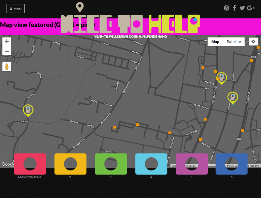The image size is (261, 198).
Task: Switch to Satellite view
Action: (234, 42)
